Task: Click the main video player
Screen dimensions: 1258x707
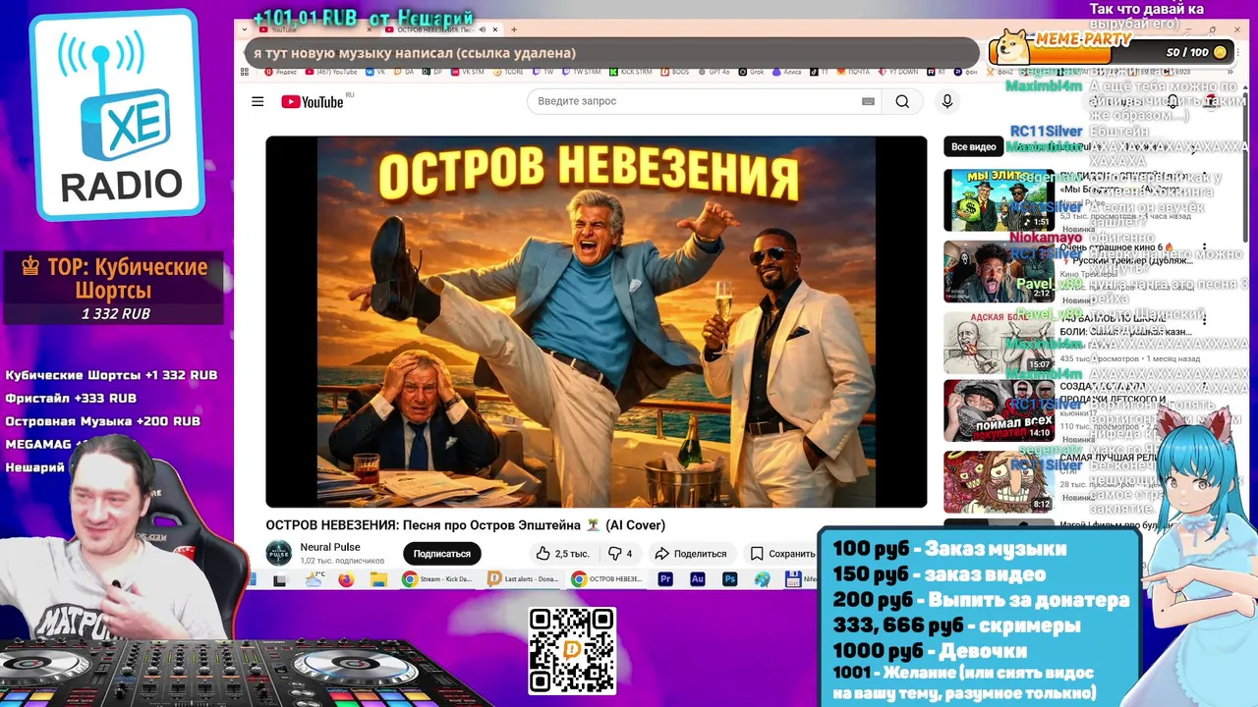Action: [x=597, y=322]
